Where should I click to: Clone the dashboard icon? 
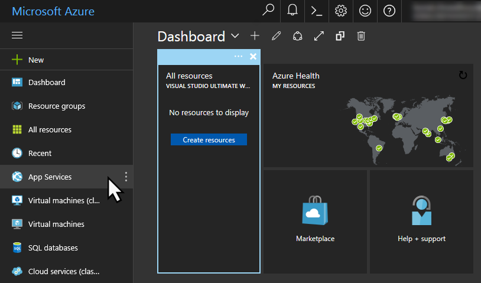tap(340, 36)
